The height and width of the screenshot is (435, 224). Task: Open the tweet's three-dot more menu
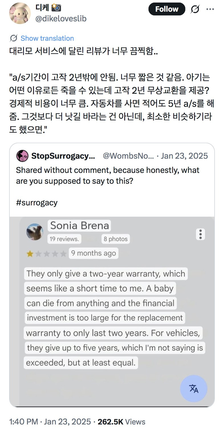(210, 9)
